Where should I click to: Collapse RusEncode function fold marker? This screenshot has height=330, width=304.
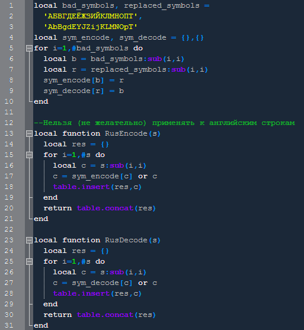29,134
